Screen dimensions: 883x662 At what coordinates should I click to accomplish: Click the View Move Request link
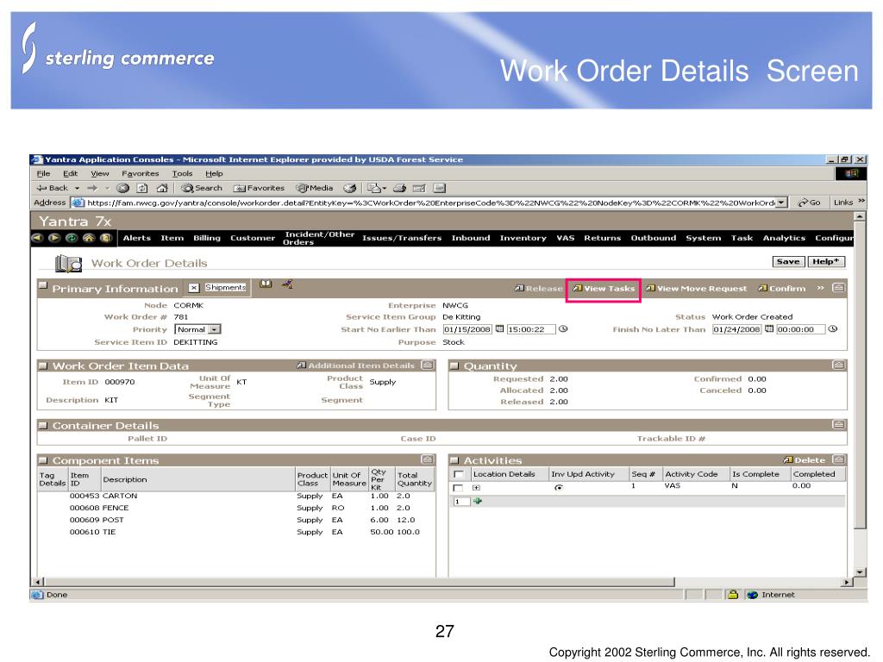pos(697,288)
